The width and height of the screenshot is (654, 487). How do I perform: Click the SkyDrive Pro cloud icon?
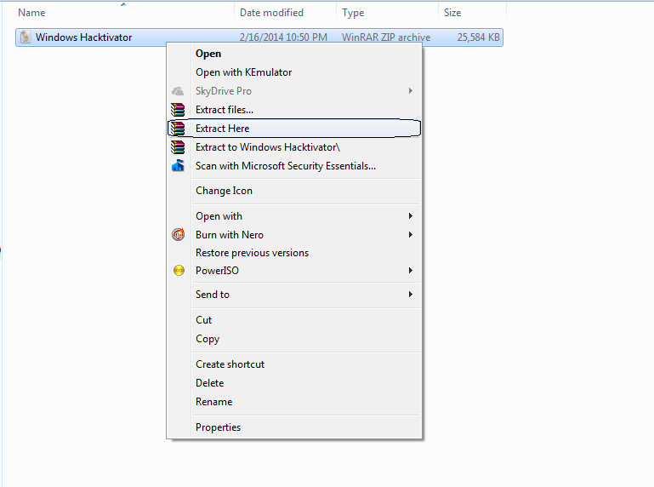pyautogui.click(x=178, y=91)
